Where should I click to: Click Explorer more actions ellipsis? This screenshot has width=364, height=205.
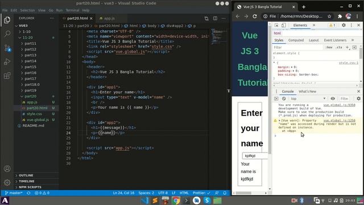tap(52, 18)
